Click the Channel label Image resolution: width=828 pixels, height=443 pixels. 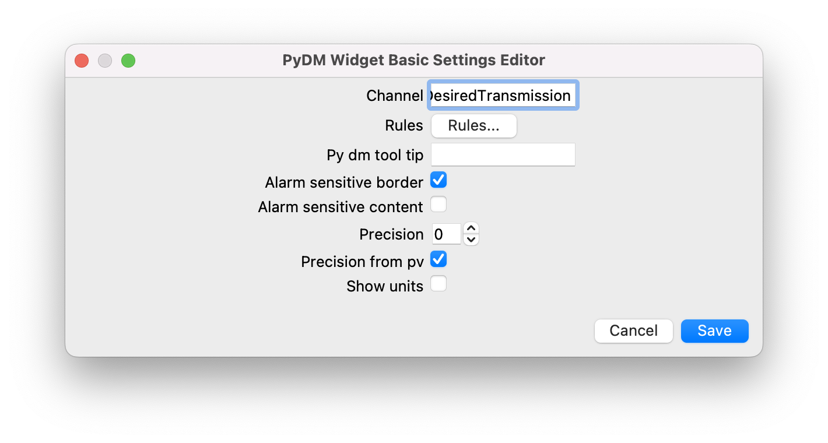pyautogui.click(x=395, y=95)
